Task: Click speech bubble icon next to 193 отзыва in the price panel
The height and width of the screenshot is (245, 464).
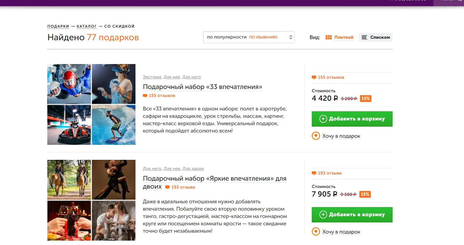Action: point(314,173)
